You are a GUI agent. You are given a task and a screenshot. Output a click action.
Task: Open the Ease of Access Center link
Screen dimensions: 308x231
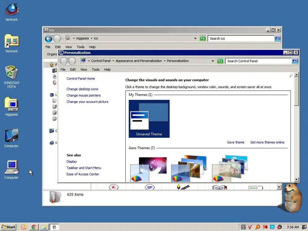[x=83, y=174]
